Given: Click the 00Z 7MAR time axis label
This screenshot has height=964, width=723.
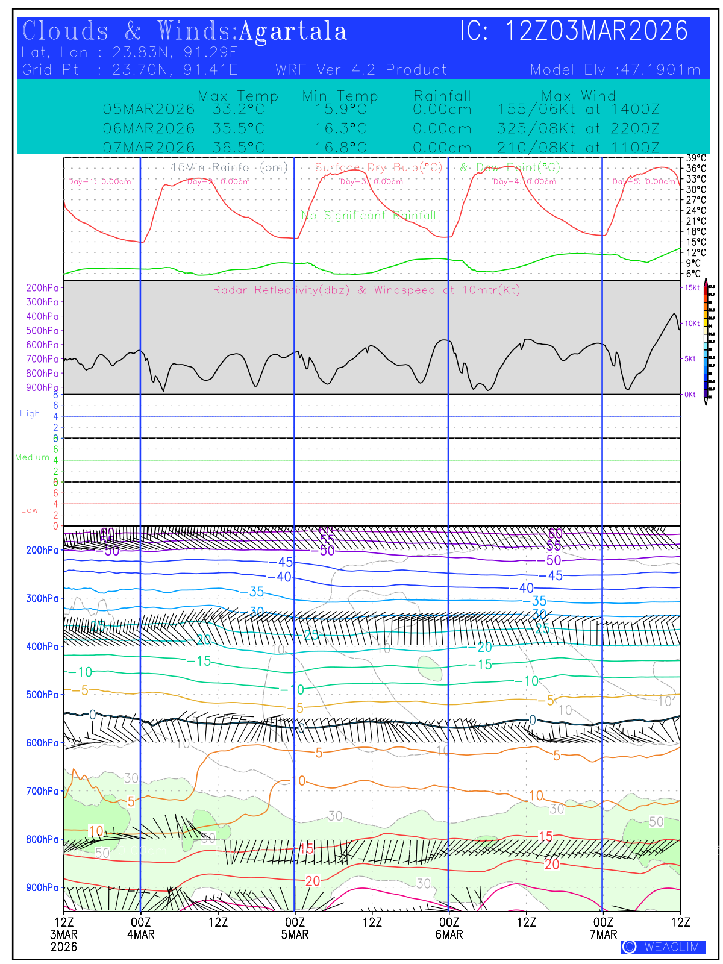Looking at the screenshot, I should pos(603,928).
